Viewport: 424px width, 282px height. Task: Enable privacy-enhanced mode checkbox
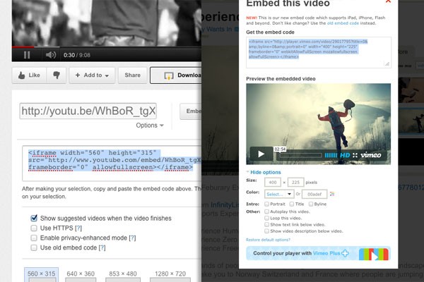pos(34,238)
